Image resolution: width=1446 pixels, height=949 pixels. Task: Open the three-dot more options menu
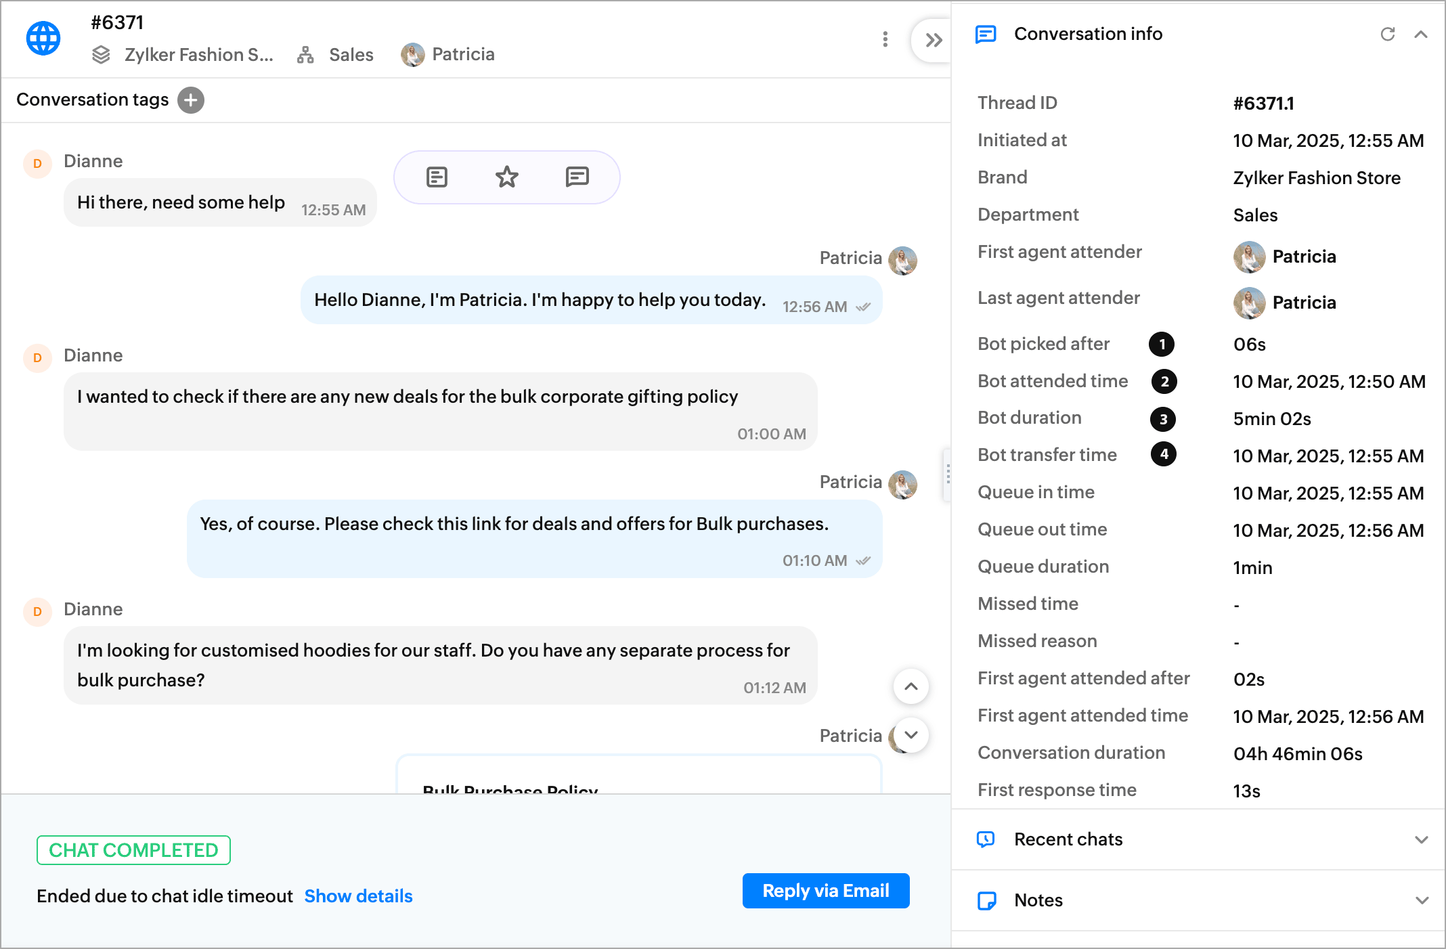click(x=885, y=39)
